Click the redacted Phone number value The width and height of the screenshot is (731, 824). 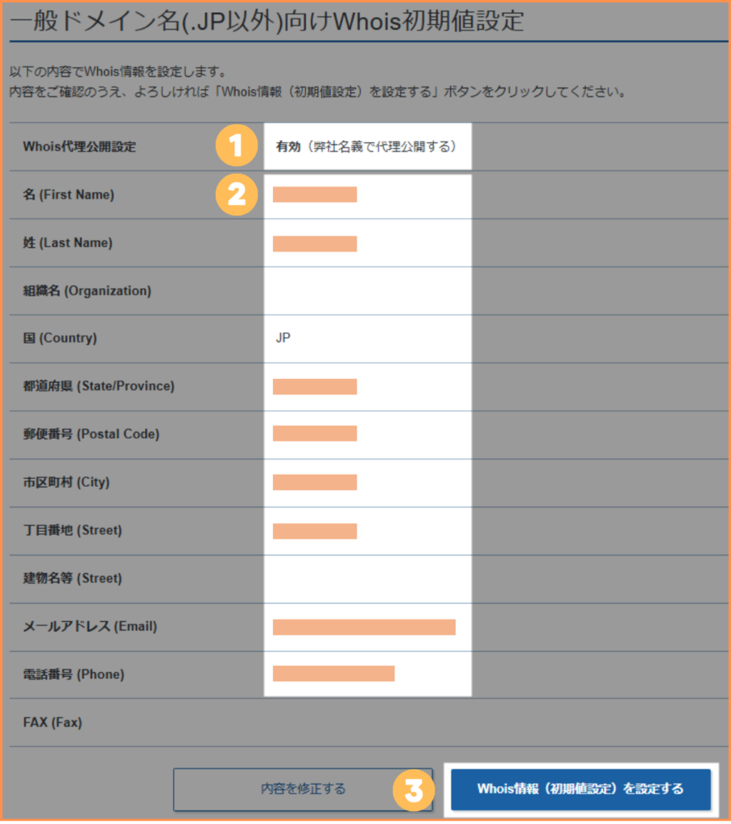tap(333, 674)
